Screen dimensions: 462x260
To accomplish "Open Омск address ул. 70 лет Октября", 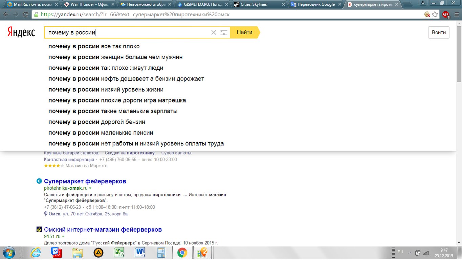I will 88,214.
